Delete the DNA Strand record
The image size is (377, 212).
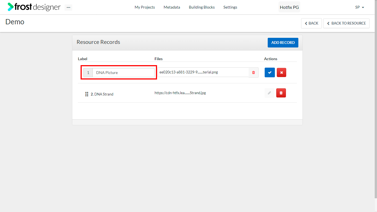coord(281,93)
